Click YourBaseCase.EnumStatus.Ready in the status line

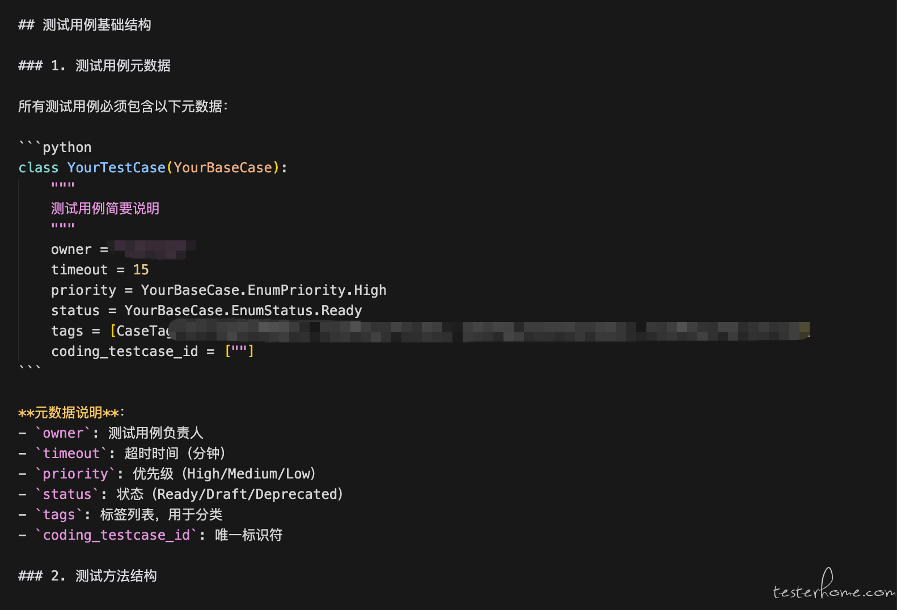pos(243,311)
